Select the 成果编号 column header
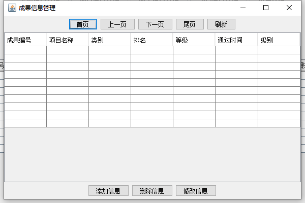305x203 pixels. click(25, 40)
